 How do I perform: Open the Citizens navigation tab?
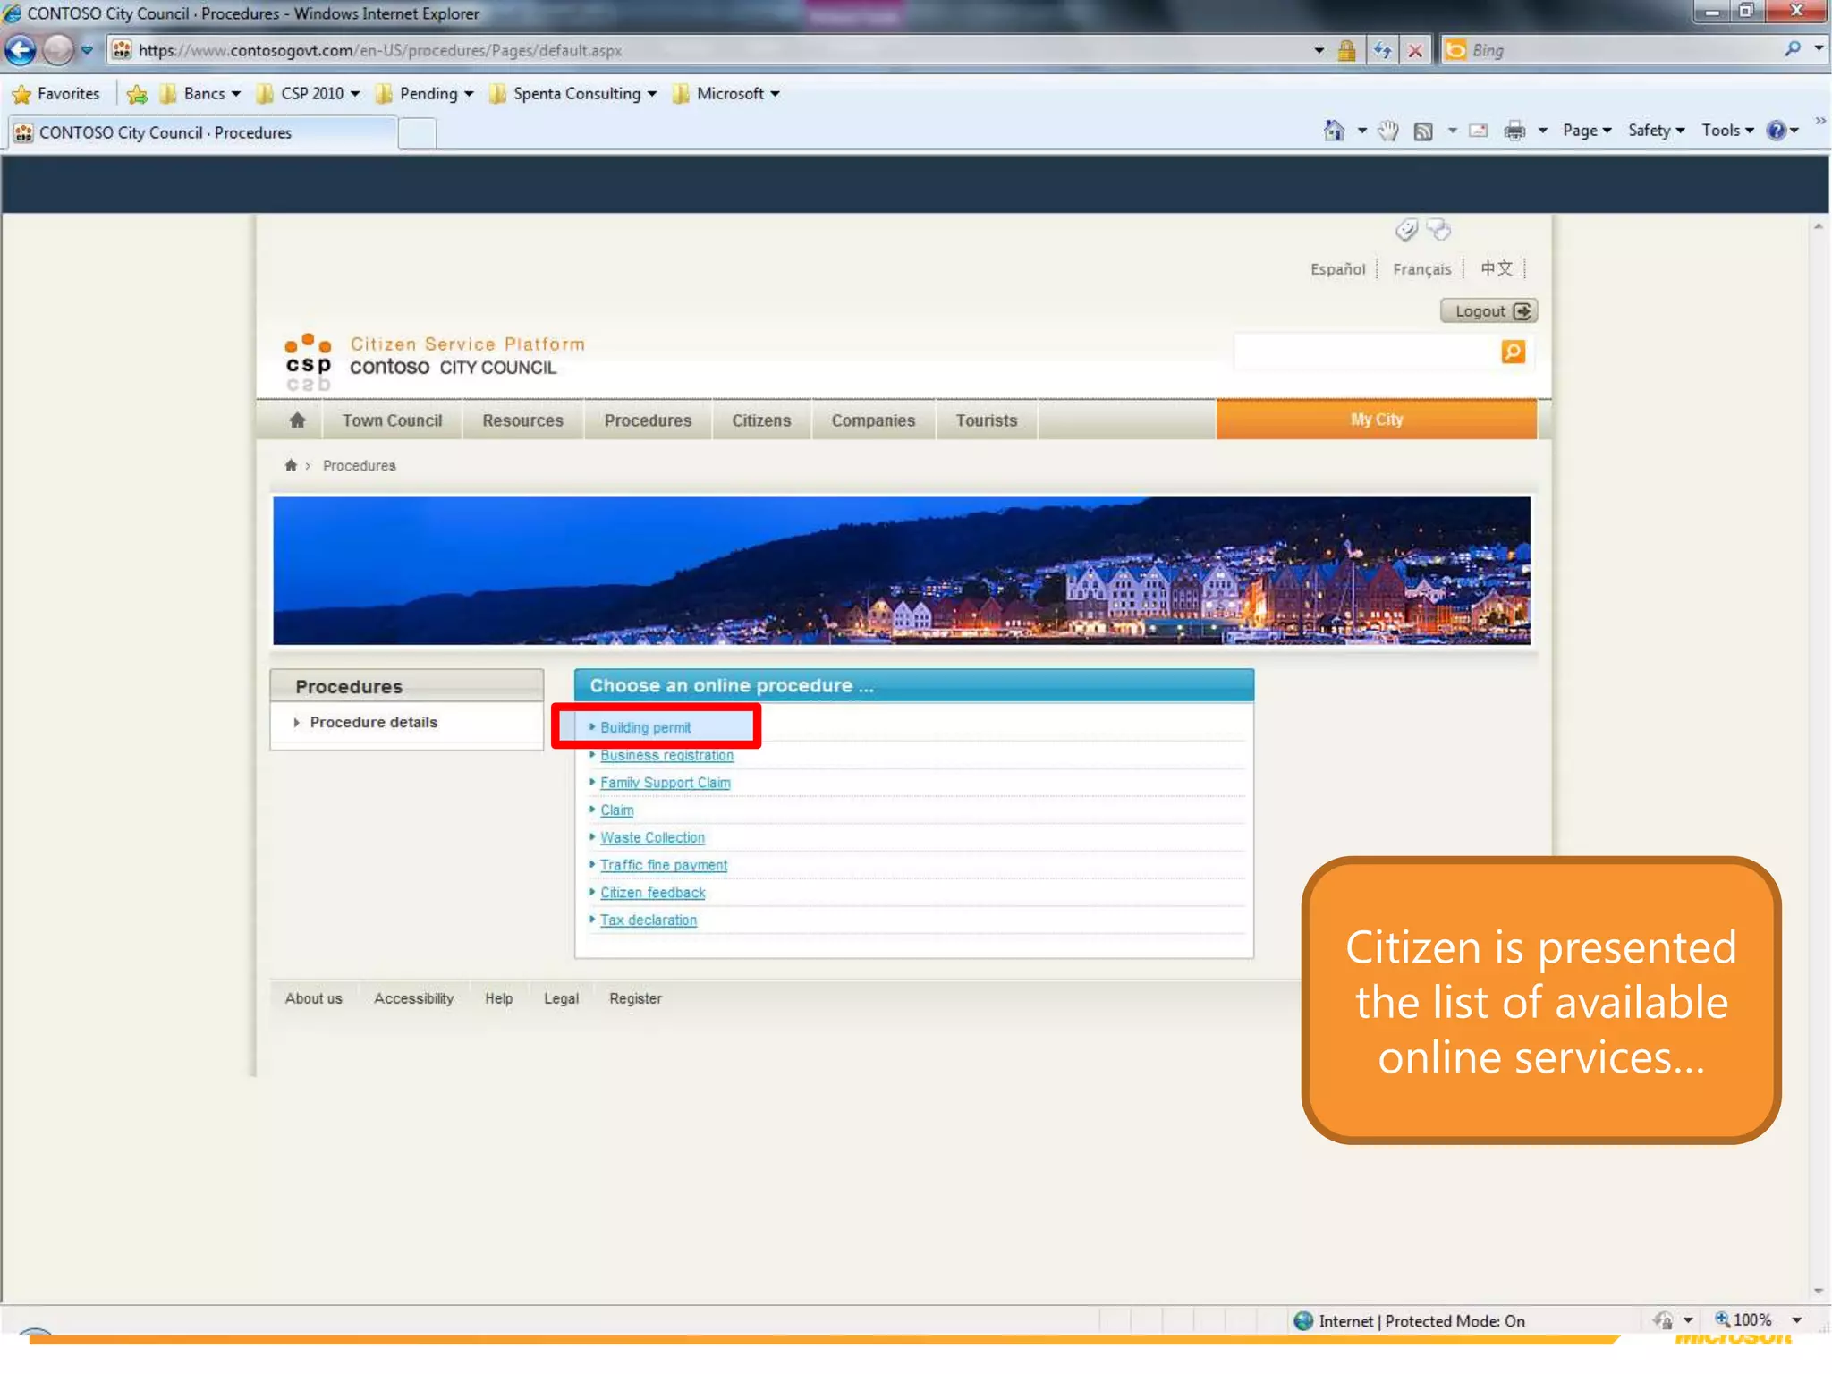(761, 420)
